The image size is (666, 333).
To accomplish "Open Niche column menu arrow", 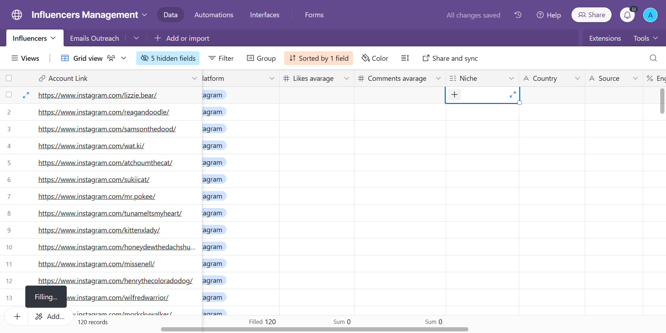I will pyautogui.click(x=511, y=78).
